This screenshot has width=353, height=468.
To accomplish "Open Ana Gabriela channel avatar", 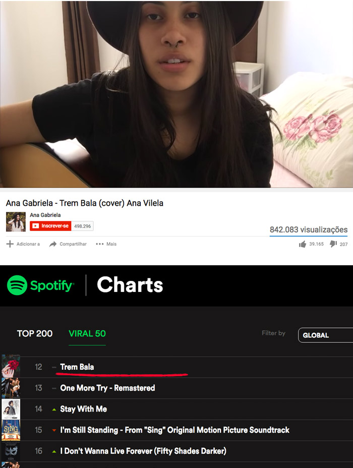I will coord(16,222).
